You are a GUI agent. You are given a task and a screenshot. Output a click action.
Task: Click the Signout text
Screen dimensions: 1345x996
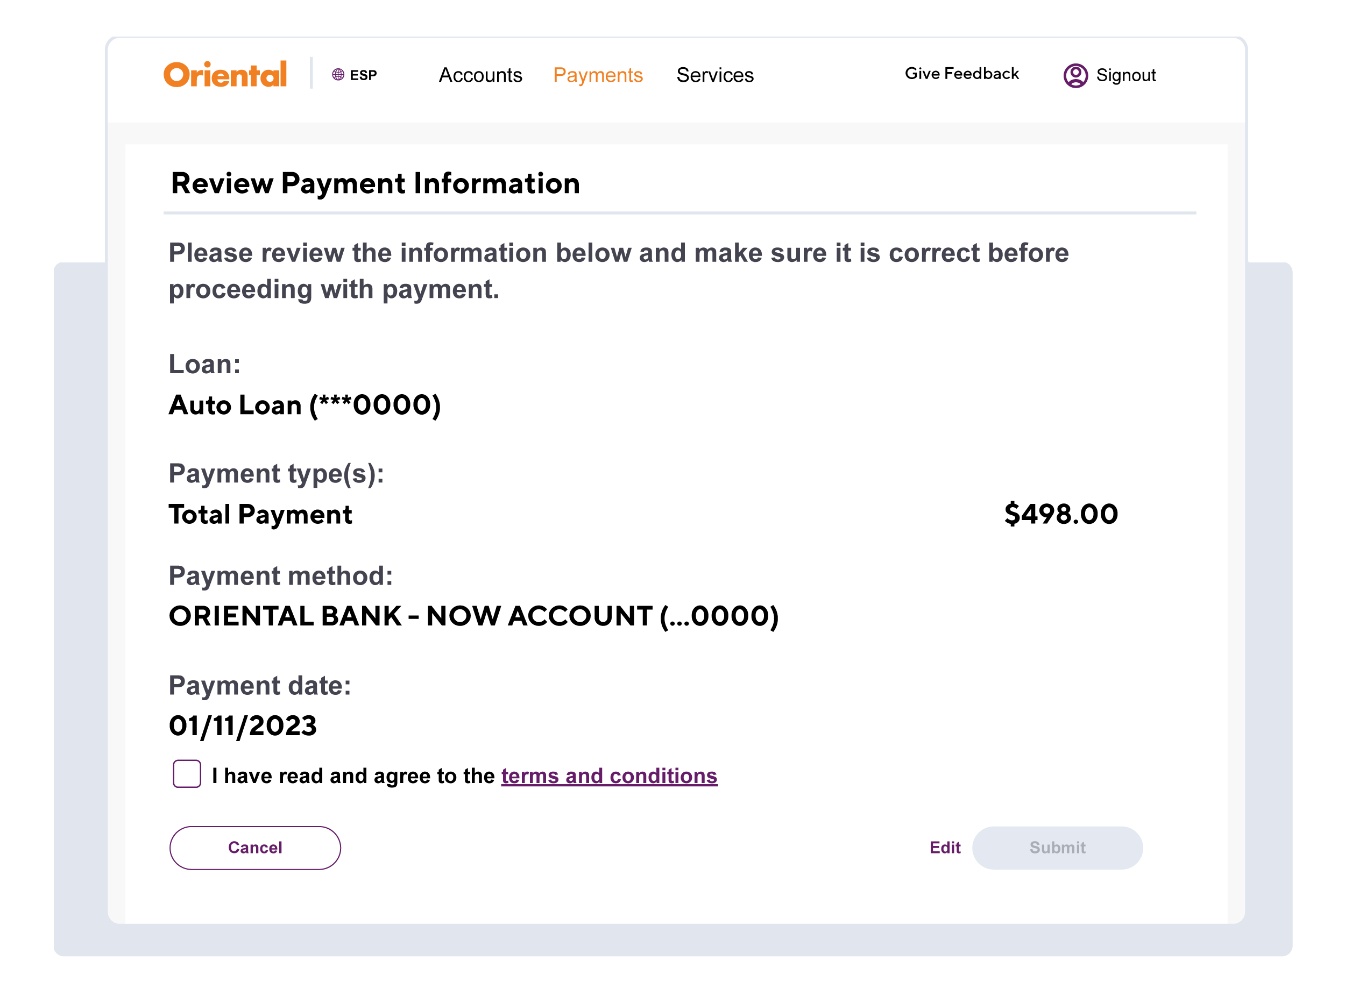coord(1125,75)
